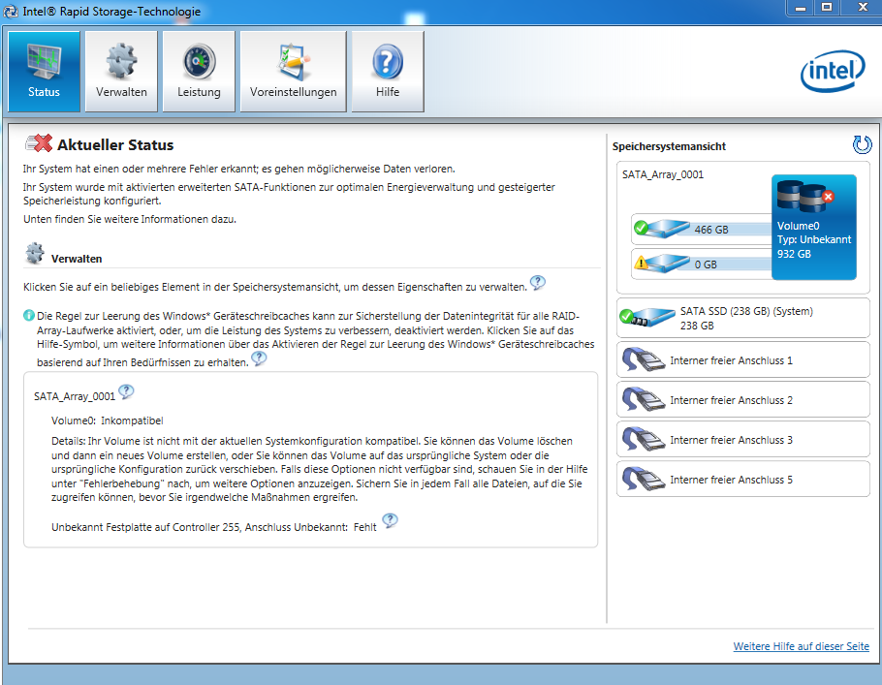The image size is (882, 685).
Task: Click the 'Volume0: Inkompatibel' text
Action: (108, 420)
